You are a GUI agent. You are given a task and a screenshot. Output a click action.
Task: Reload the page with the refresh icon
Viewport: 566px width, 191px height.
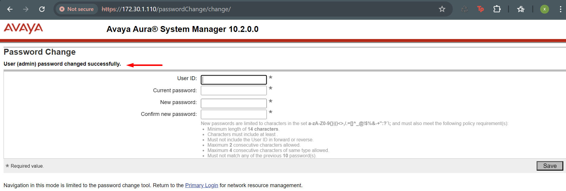42,9
